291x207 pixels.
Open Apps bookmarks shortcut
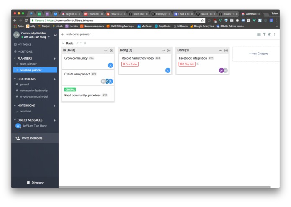pyautogui.click(x=18, y=26)
